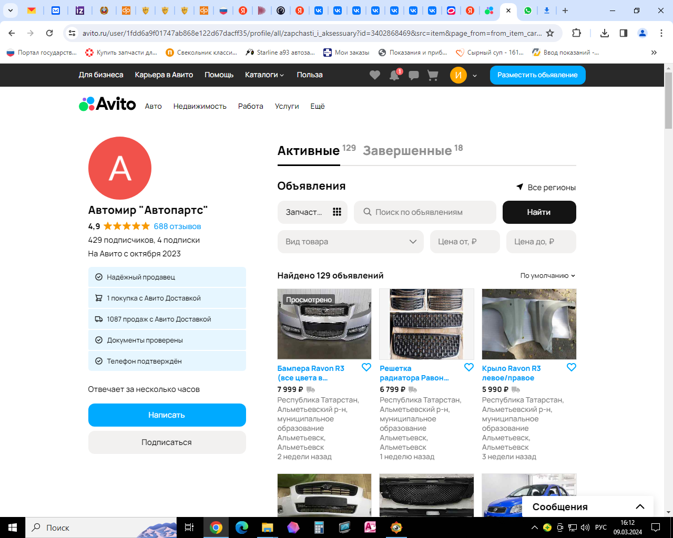
Task: Open Chrome profile icon
Action: pos(643,33)
